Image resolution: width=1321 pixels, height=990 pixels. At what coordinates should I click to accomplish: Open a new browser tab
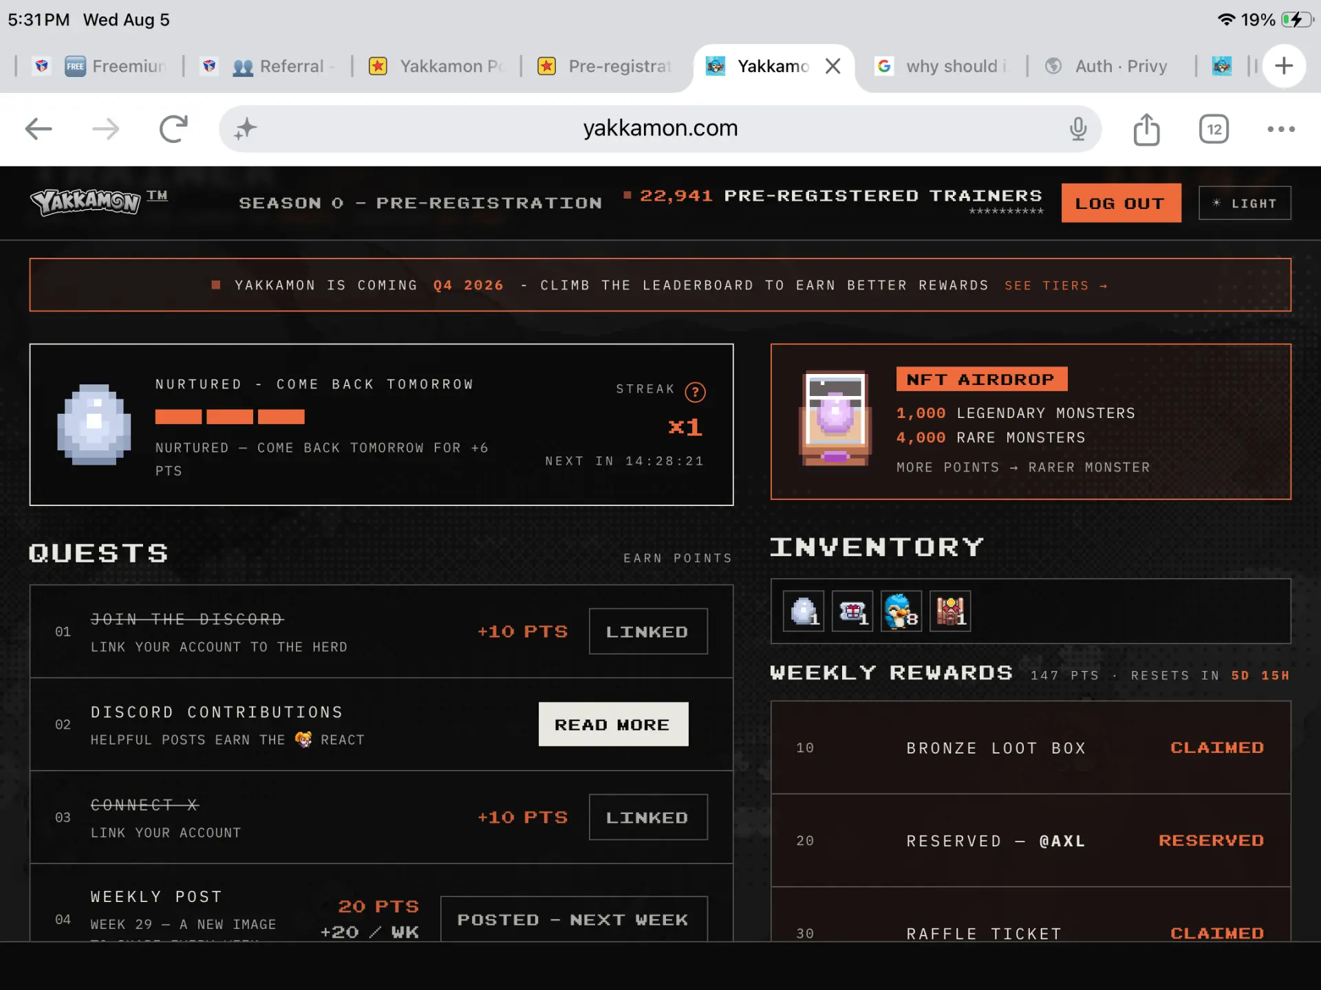coord(1284,66)
